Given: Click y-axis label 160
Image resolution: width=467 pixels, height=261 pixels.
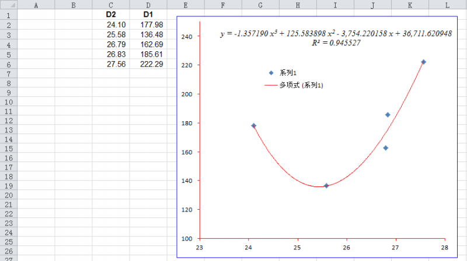Looking at the screenshot, I should [x=187, y=152].
